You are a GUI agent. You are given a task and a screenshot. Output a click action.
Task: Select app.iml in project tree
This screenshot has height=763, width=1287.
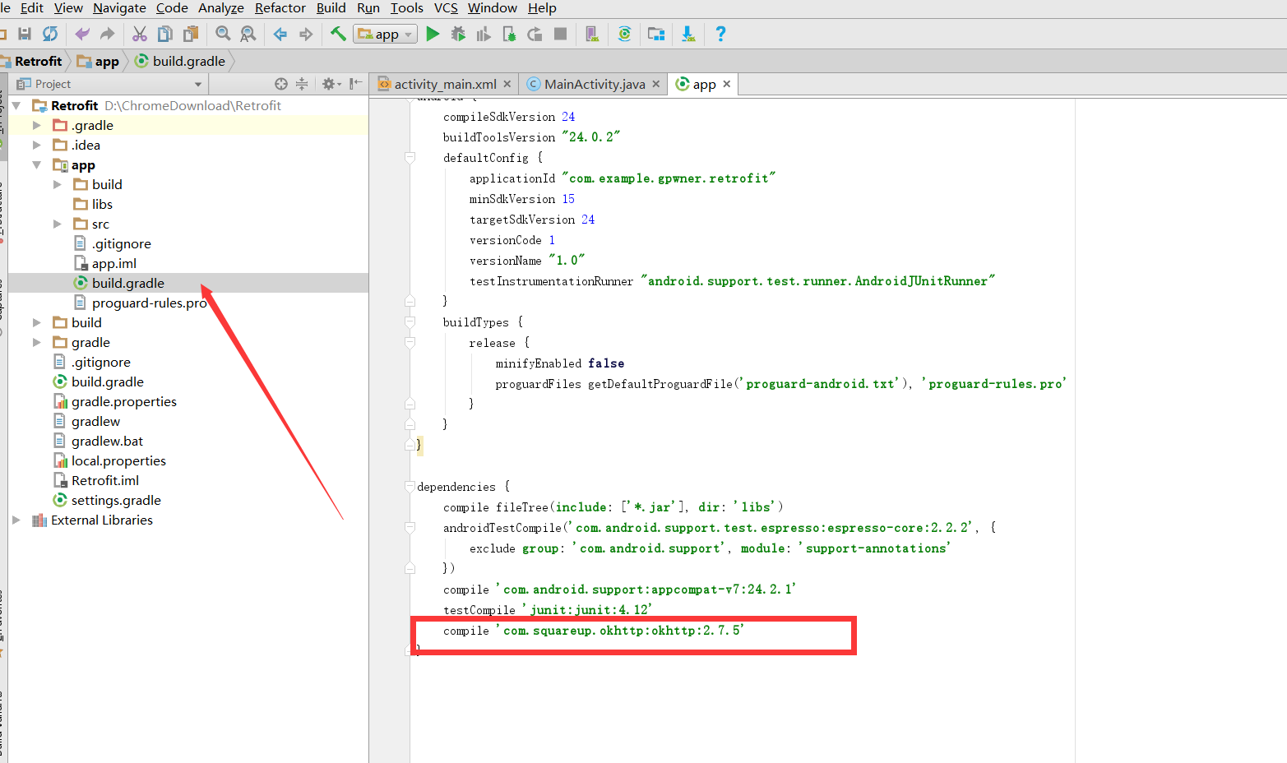click(x=114, y=263)
